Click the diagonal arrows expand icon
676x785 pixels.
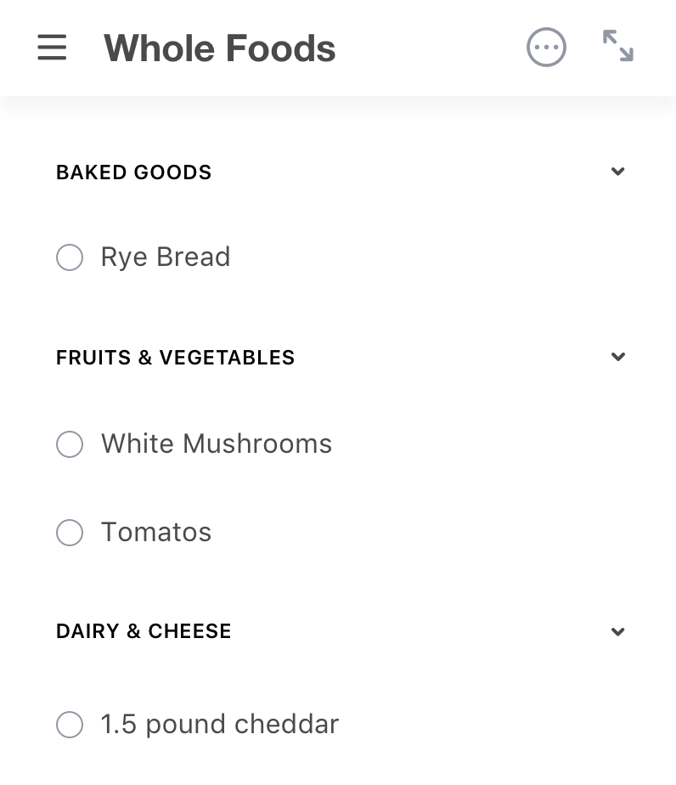pos(617,47)
